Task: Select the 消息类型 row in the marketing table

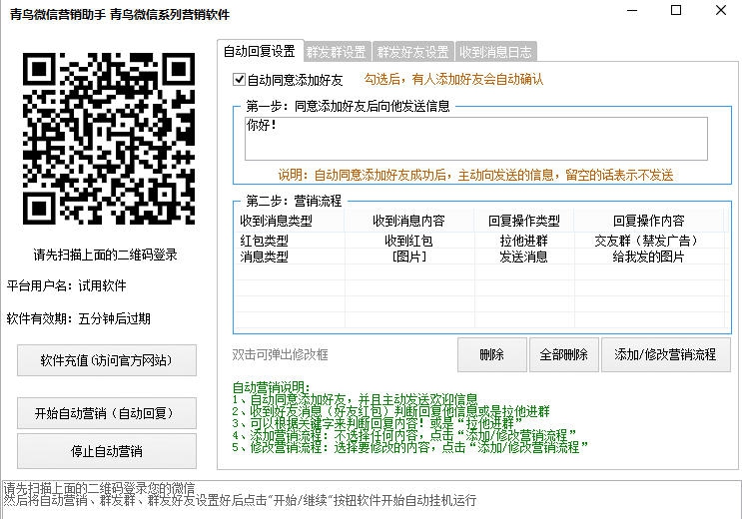Action: [479, 257]
